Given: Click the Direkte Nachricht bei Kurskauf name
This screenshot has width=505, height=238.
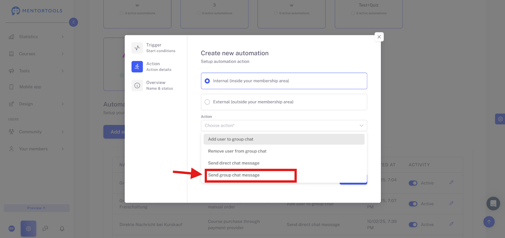Looking at the screenshot, I should pyautogui.click(x=151, y=225).
